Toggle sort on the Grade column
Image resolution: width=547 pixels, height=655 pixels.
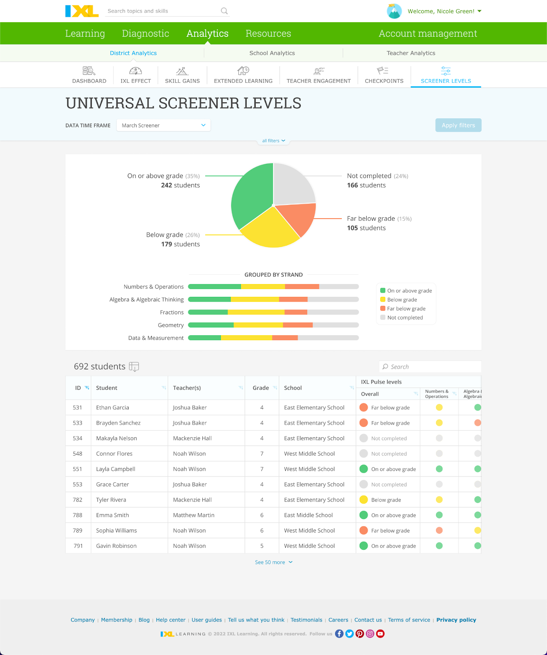click(275, 388)
